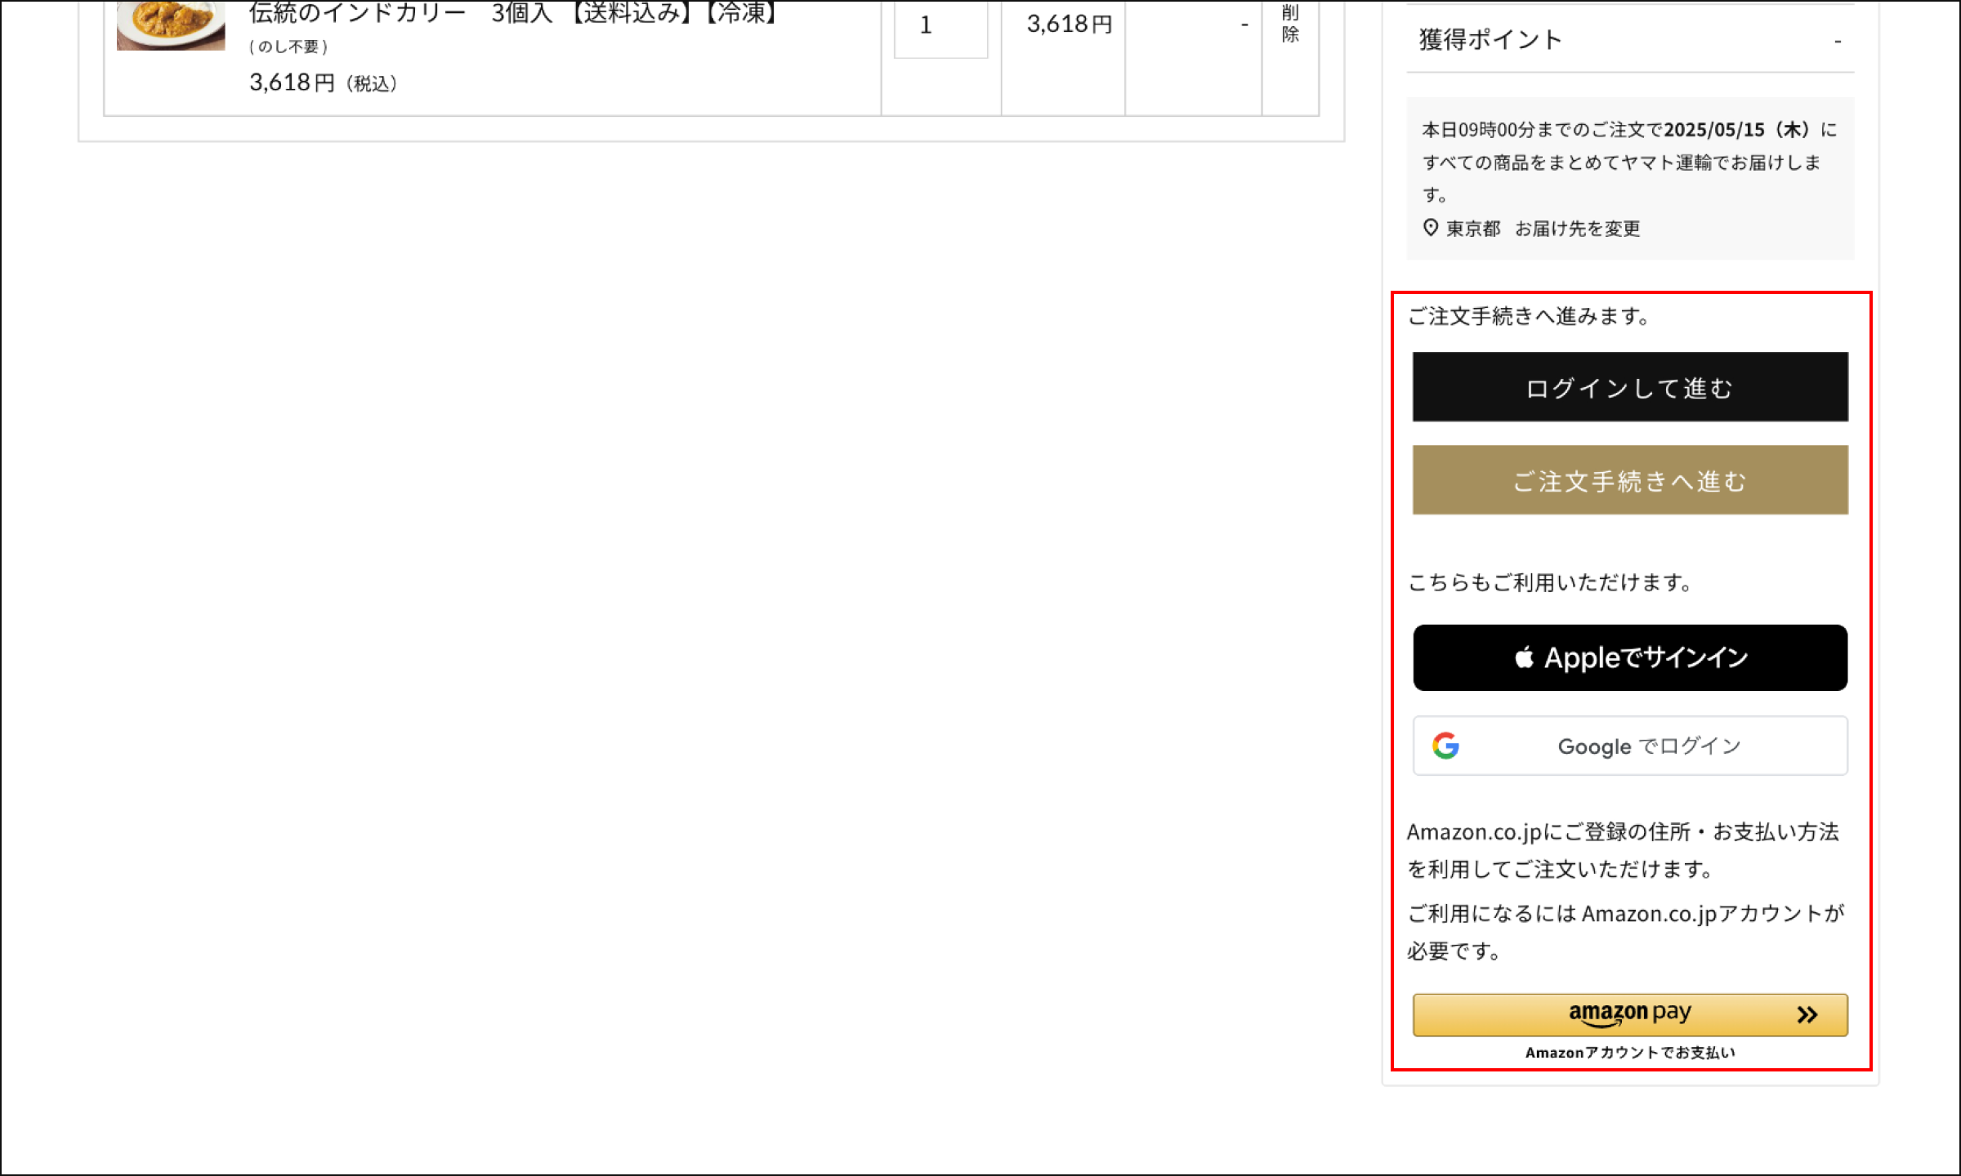
Task: Change delivery address via お届け先を変更
Action: click(1577, 229)
